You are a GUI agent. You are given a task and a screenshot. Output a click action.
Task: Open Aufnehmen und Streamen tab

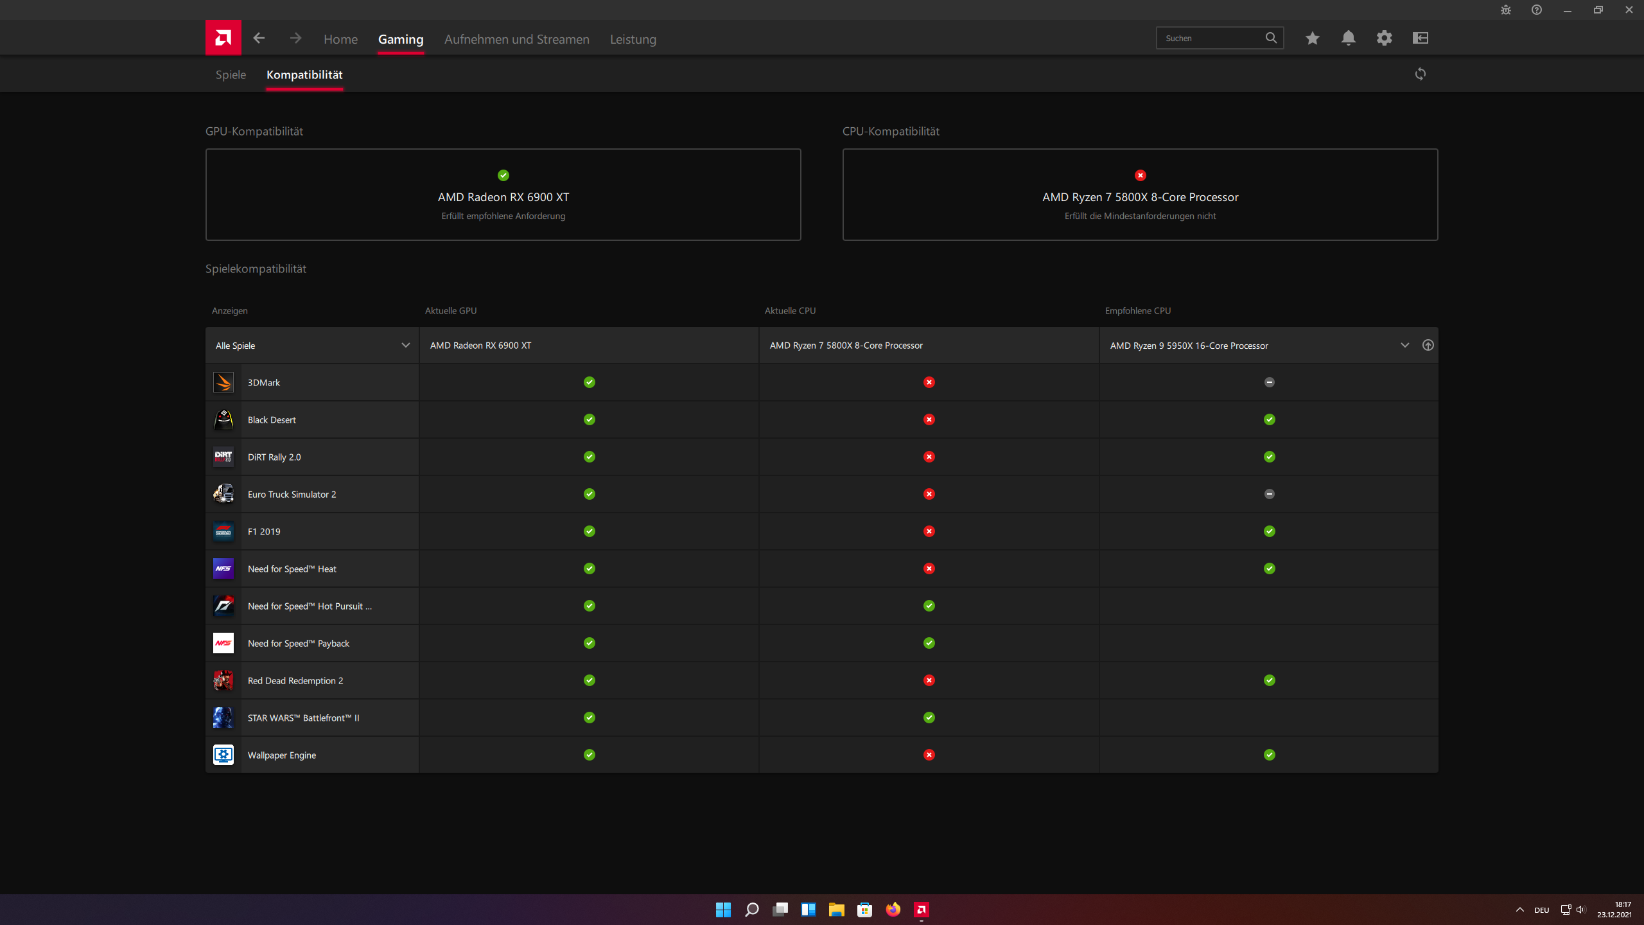[516, 39]
